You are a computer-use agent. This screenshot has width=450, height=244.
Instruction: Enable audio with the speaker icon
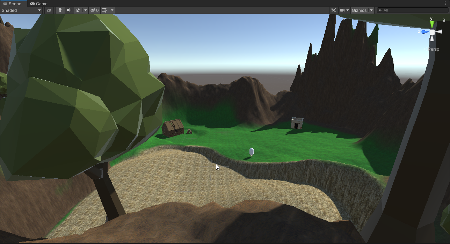coord(68,10)
